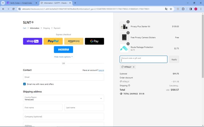Click the tag icon on VITALLY chip
204x127 pixels.
[x=122, y=67]
